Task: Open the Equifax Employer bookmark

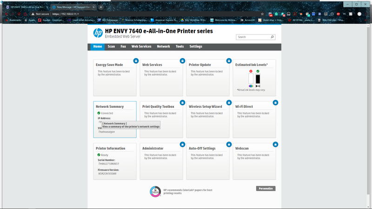Action: pos(51,20)
